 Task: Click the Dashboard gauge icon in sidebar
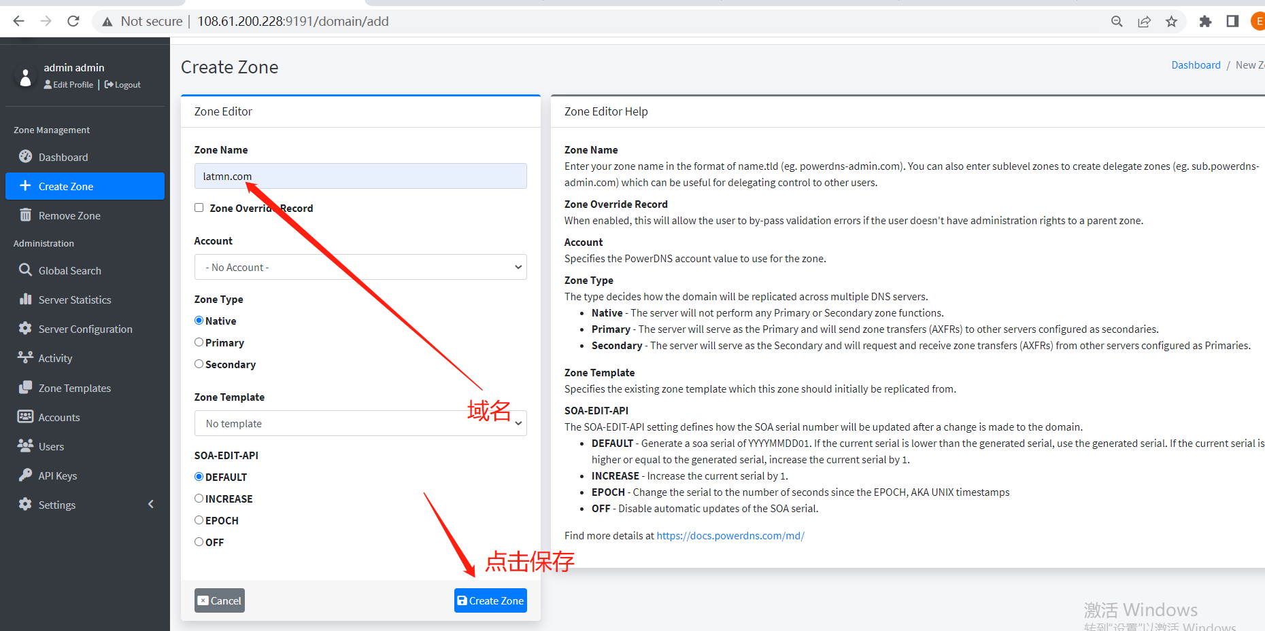tap(25, 157)
